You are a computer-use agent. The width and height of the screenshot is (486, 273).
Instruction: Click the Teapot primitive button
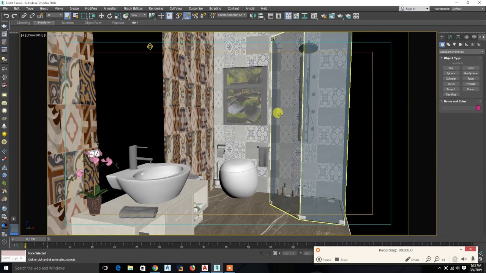coord(451,89)
